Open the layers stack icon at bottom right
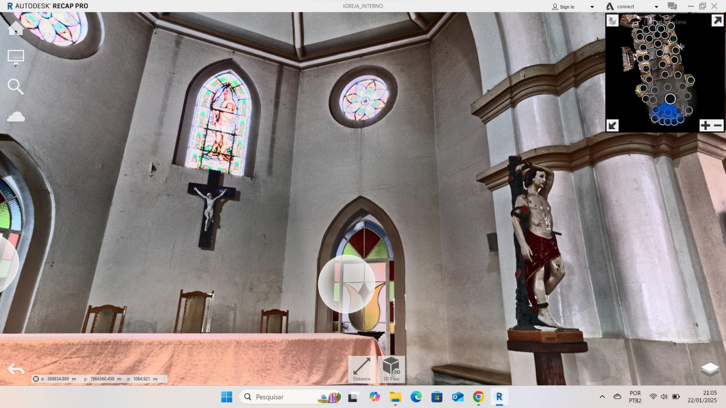726x408 pixels. pyautogui.click(x=710, y=369)
